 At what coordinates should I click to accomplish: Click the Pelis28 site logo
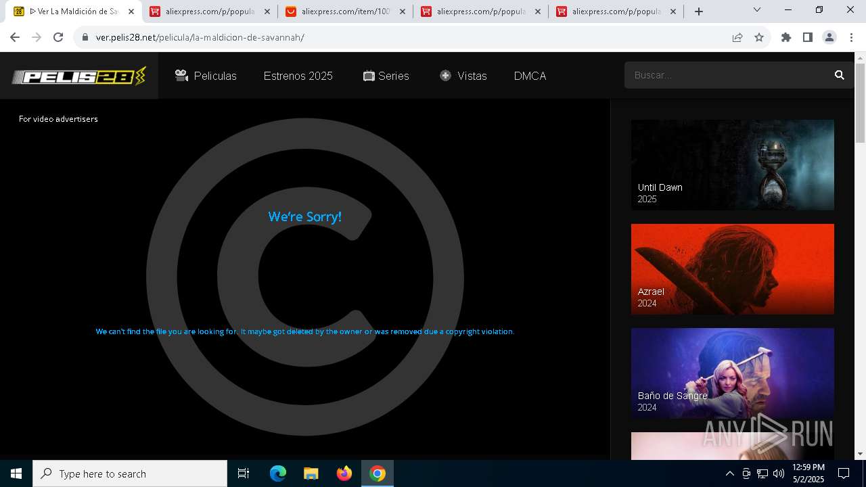[x=79, y=76]
